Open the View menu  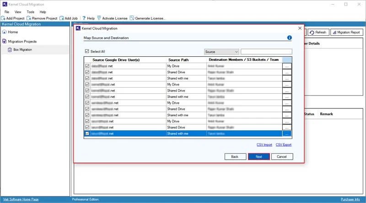click(18, 12)
